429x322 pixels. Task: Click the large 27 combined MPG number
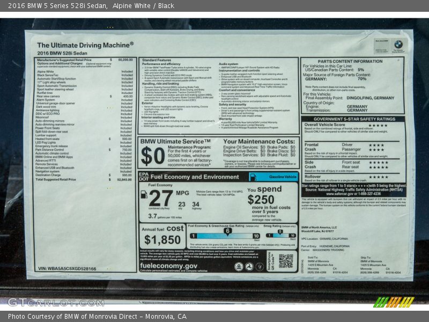(161, 199)
